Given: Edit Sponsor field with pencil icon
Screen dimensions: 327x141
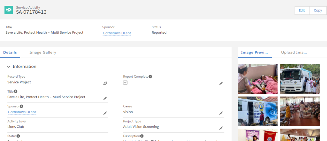Looking at the screenshot, I should click(x=105, y=113).
